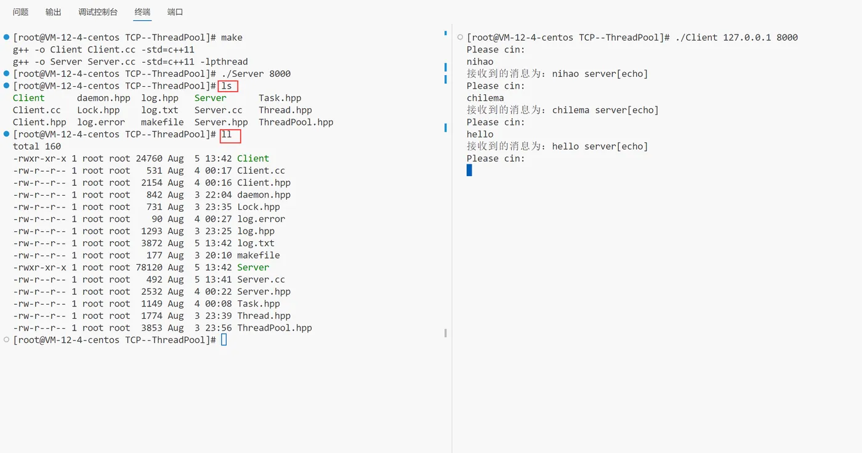Click the ll row for makefile, size 177
The width and height of the screenshot is (862, 453).
[147, 255]
